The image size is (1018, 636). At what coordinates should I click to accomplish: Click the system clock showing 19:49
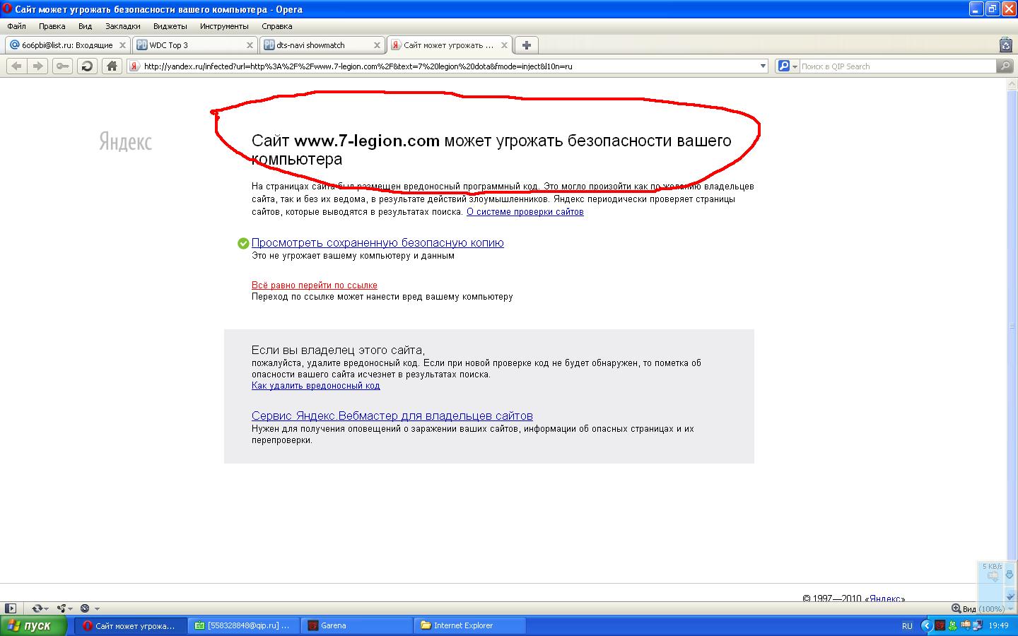(998, 626)
